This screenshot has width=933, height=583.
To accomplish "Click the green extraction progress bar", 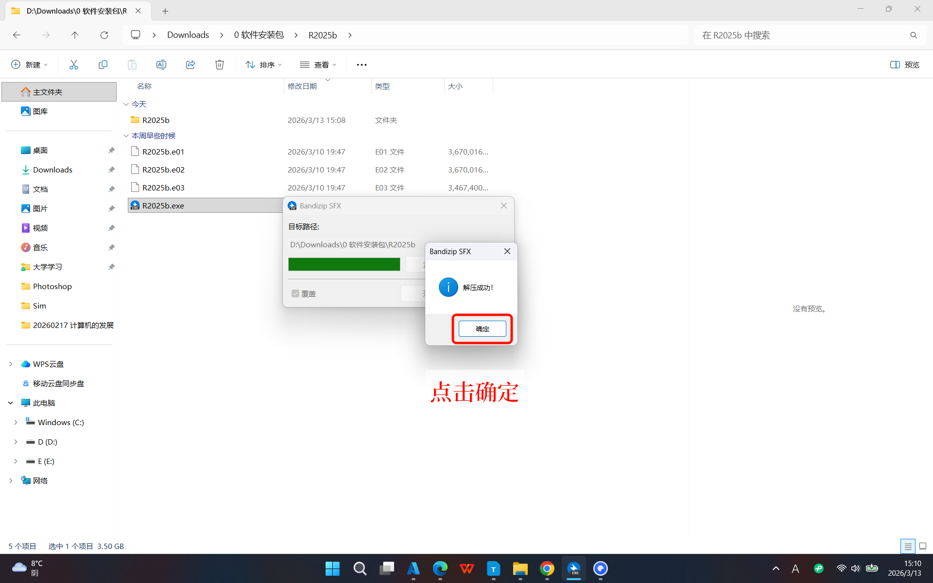I will tap(344, 264).
